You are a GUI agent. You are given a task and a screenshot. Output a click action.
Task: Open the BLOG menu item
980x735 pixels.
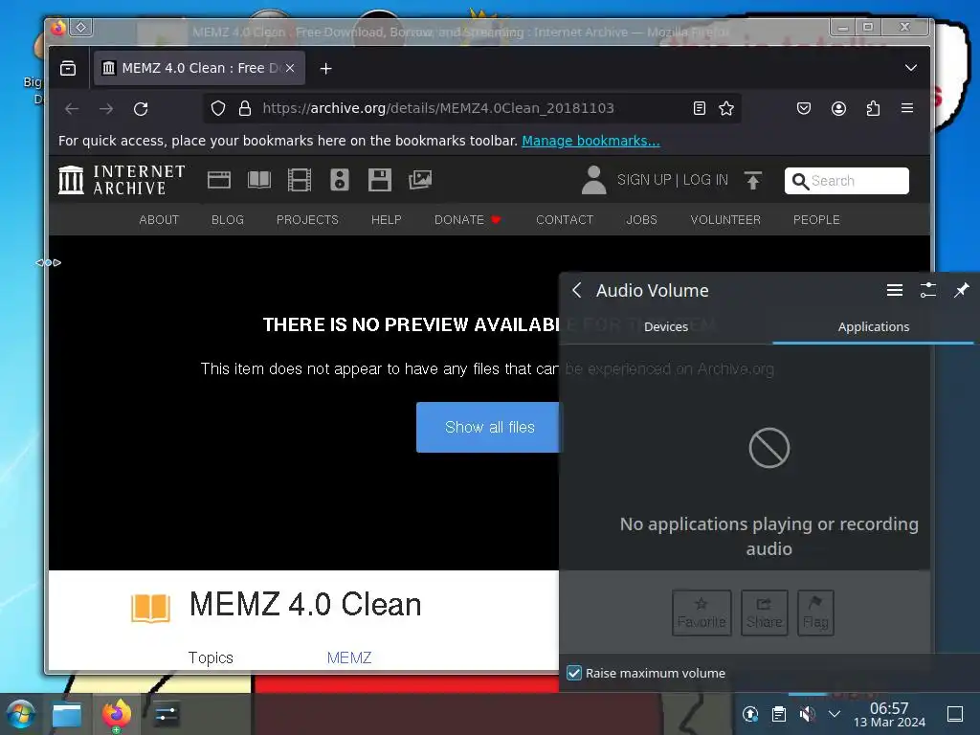[228, 220]
